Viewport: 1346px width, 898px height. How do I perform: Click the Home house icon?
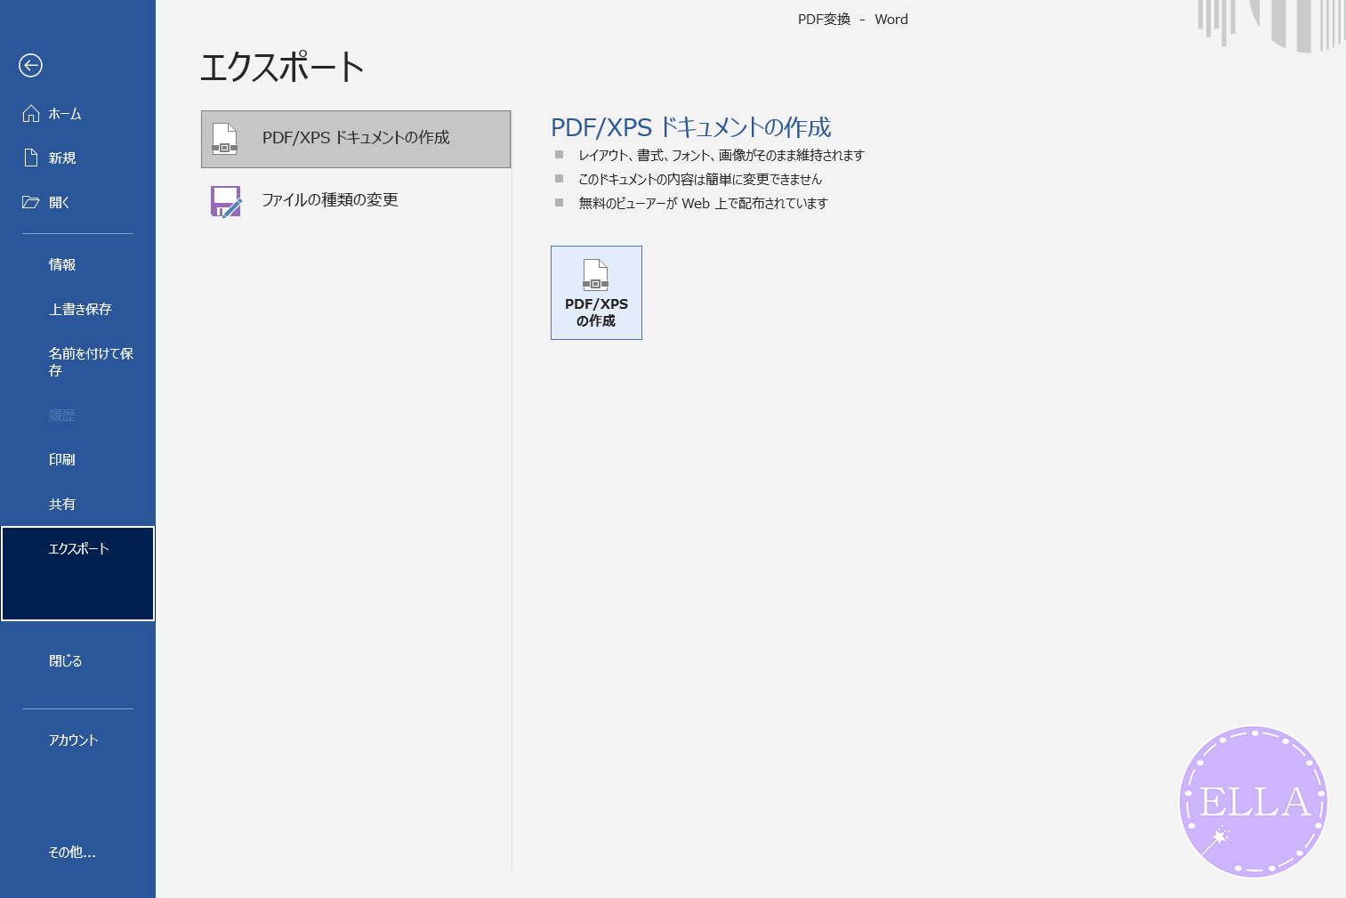point(31,113)
